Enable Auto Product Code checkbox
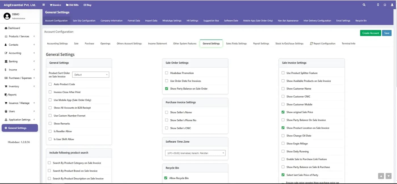 [x=50, y=84]
